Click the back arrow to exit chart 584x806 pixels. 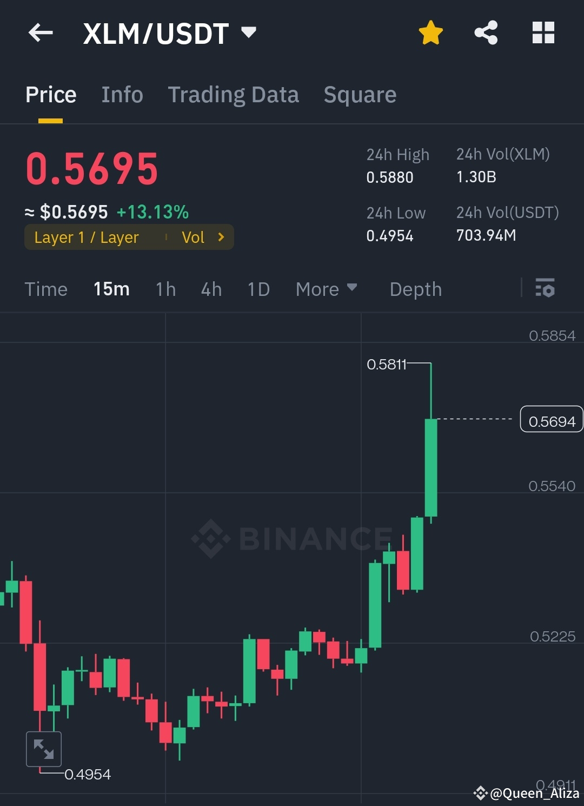click(x=39, y=33)
